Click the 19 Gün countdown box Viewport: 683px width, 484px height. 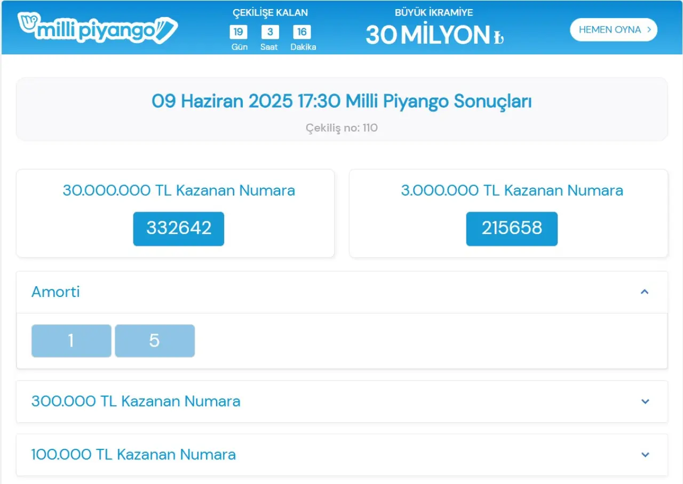239,32
